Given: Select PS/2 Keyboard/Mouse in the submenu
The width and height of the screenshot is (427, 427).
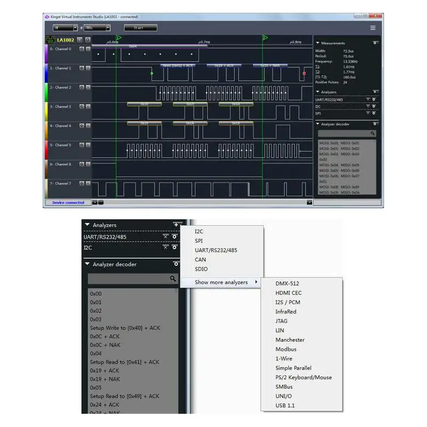Looking at the screenshot, I should [x=304, y=377].
